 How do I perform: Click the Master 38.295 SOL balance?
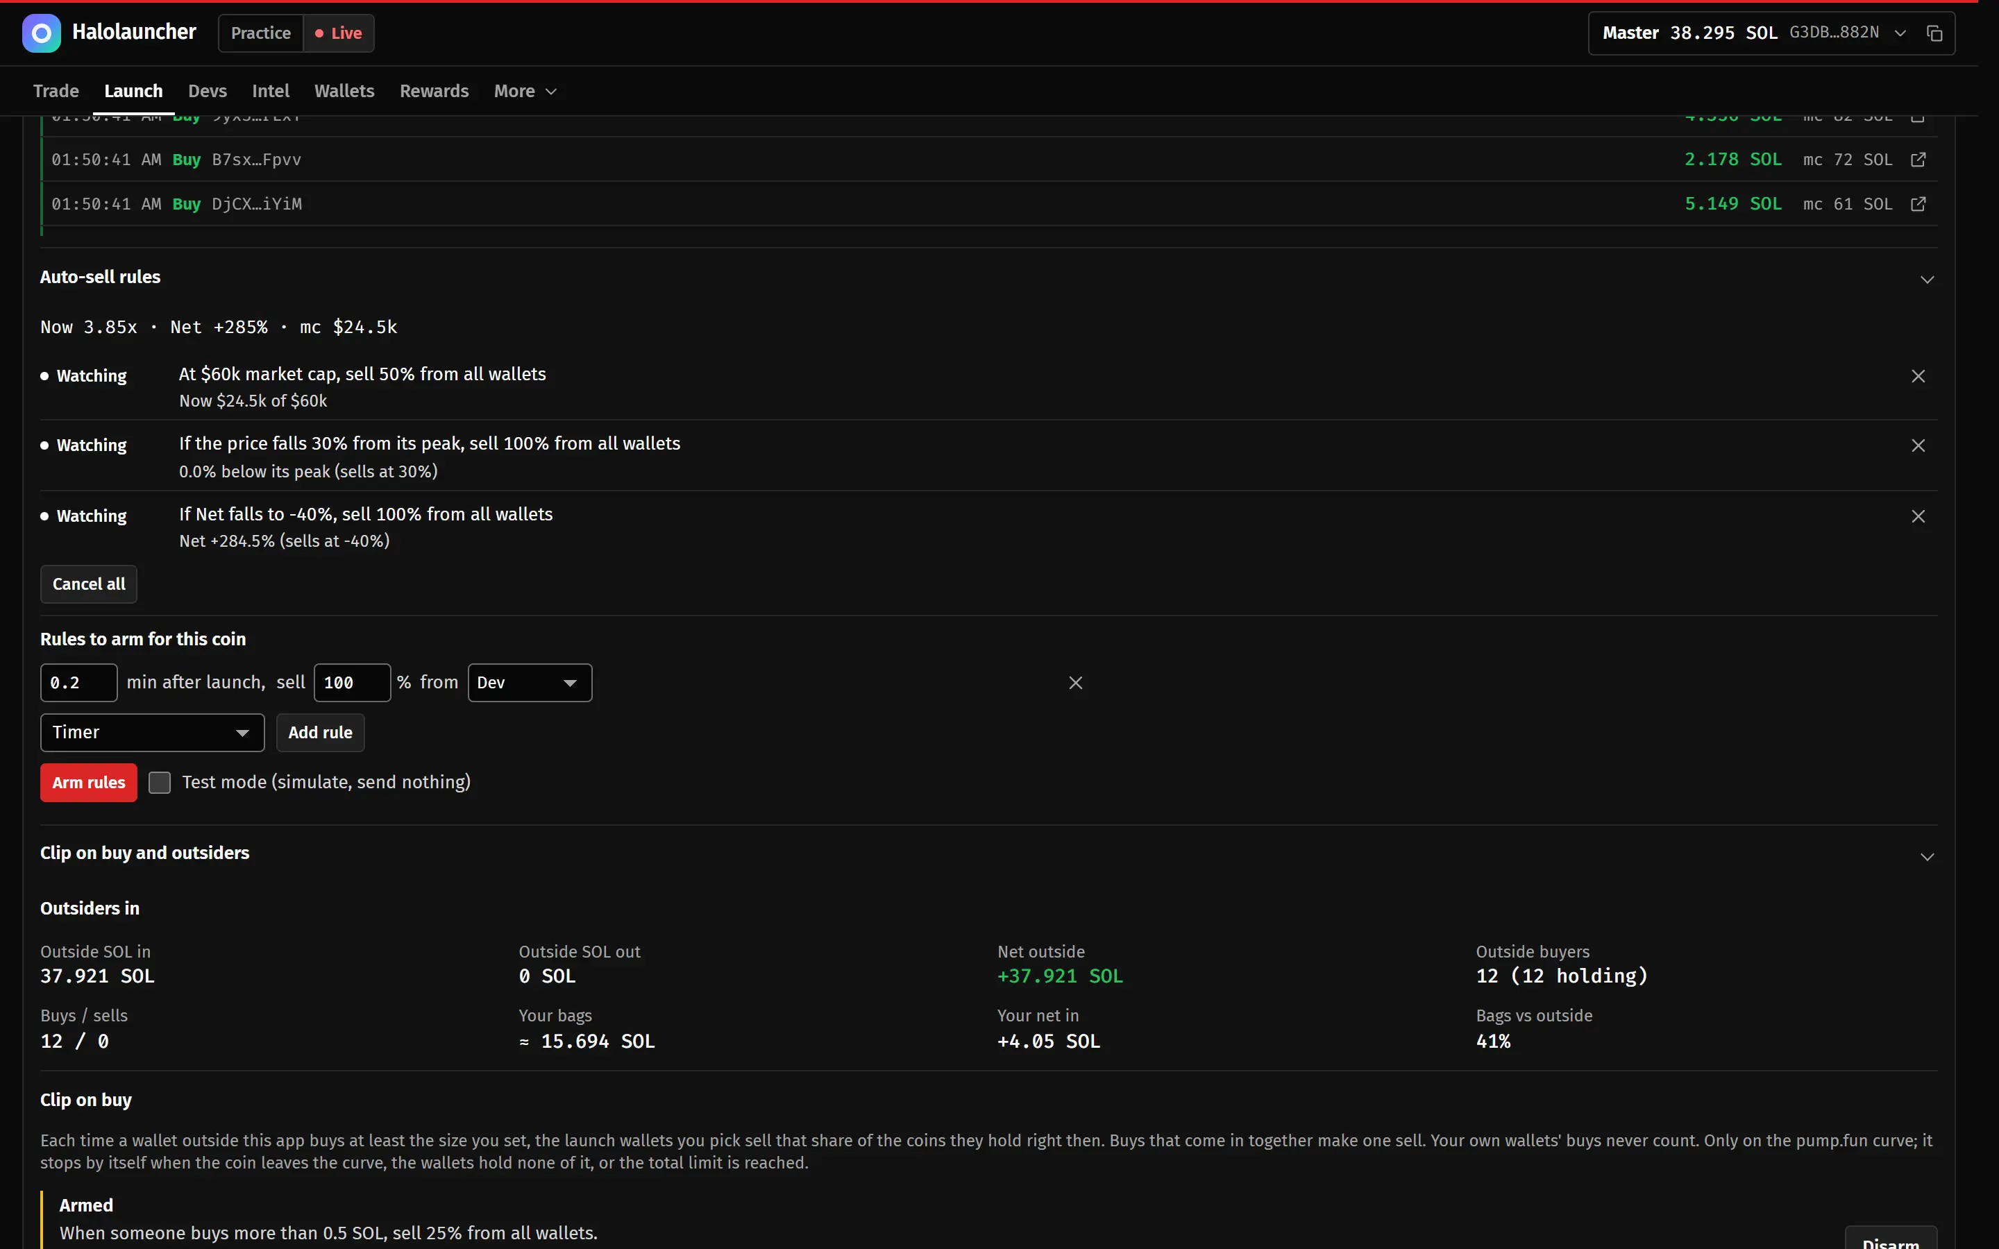pyautogui.click(x=1689, y=33)
